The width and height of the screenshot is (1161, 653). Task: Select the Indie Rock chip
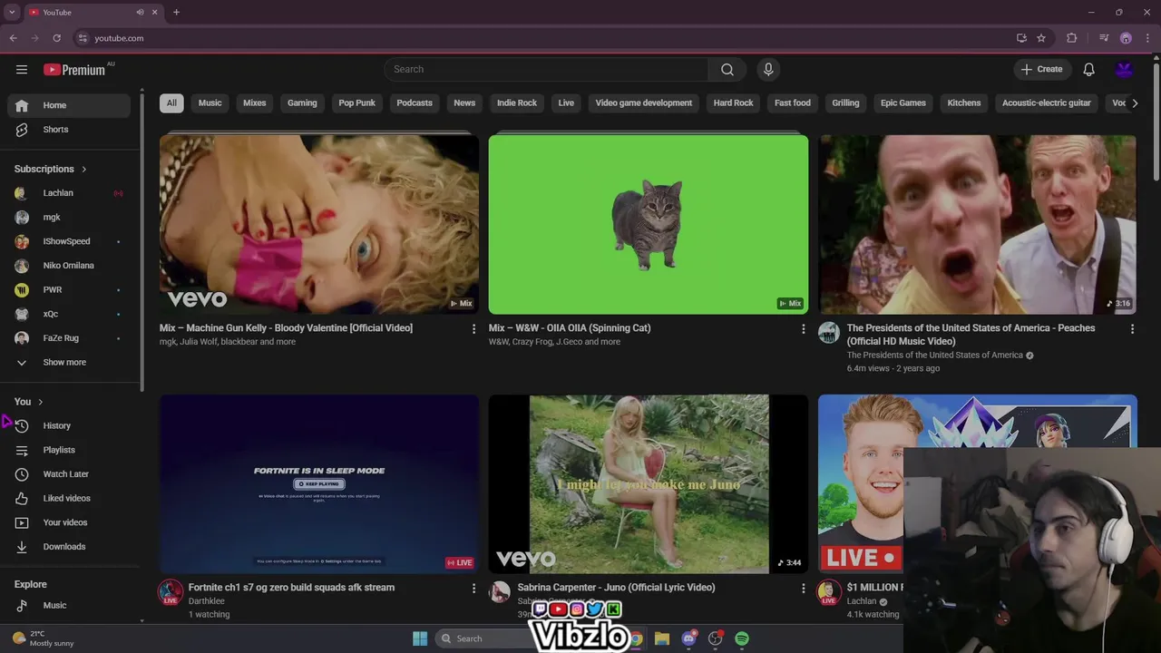click(517, 102)
